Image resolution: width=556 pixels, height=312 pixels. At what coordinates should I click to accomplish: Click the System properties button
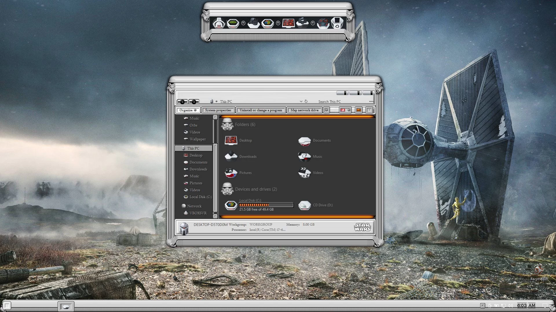[x=218, y=110]
